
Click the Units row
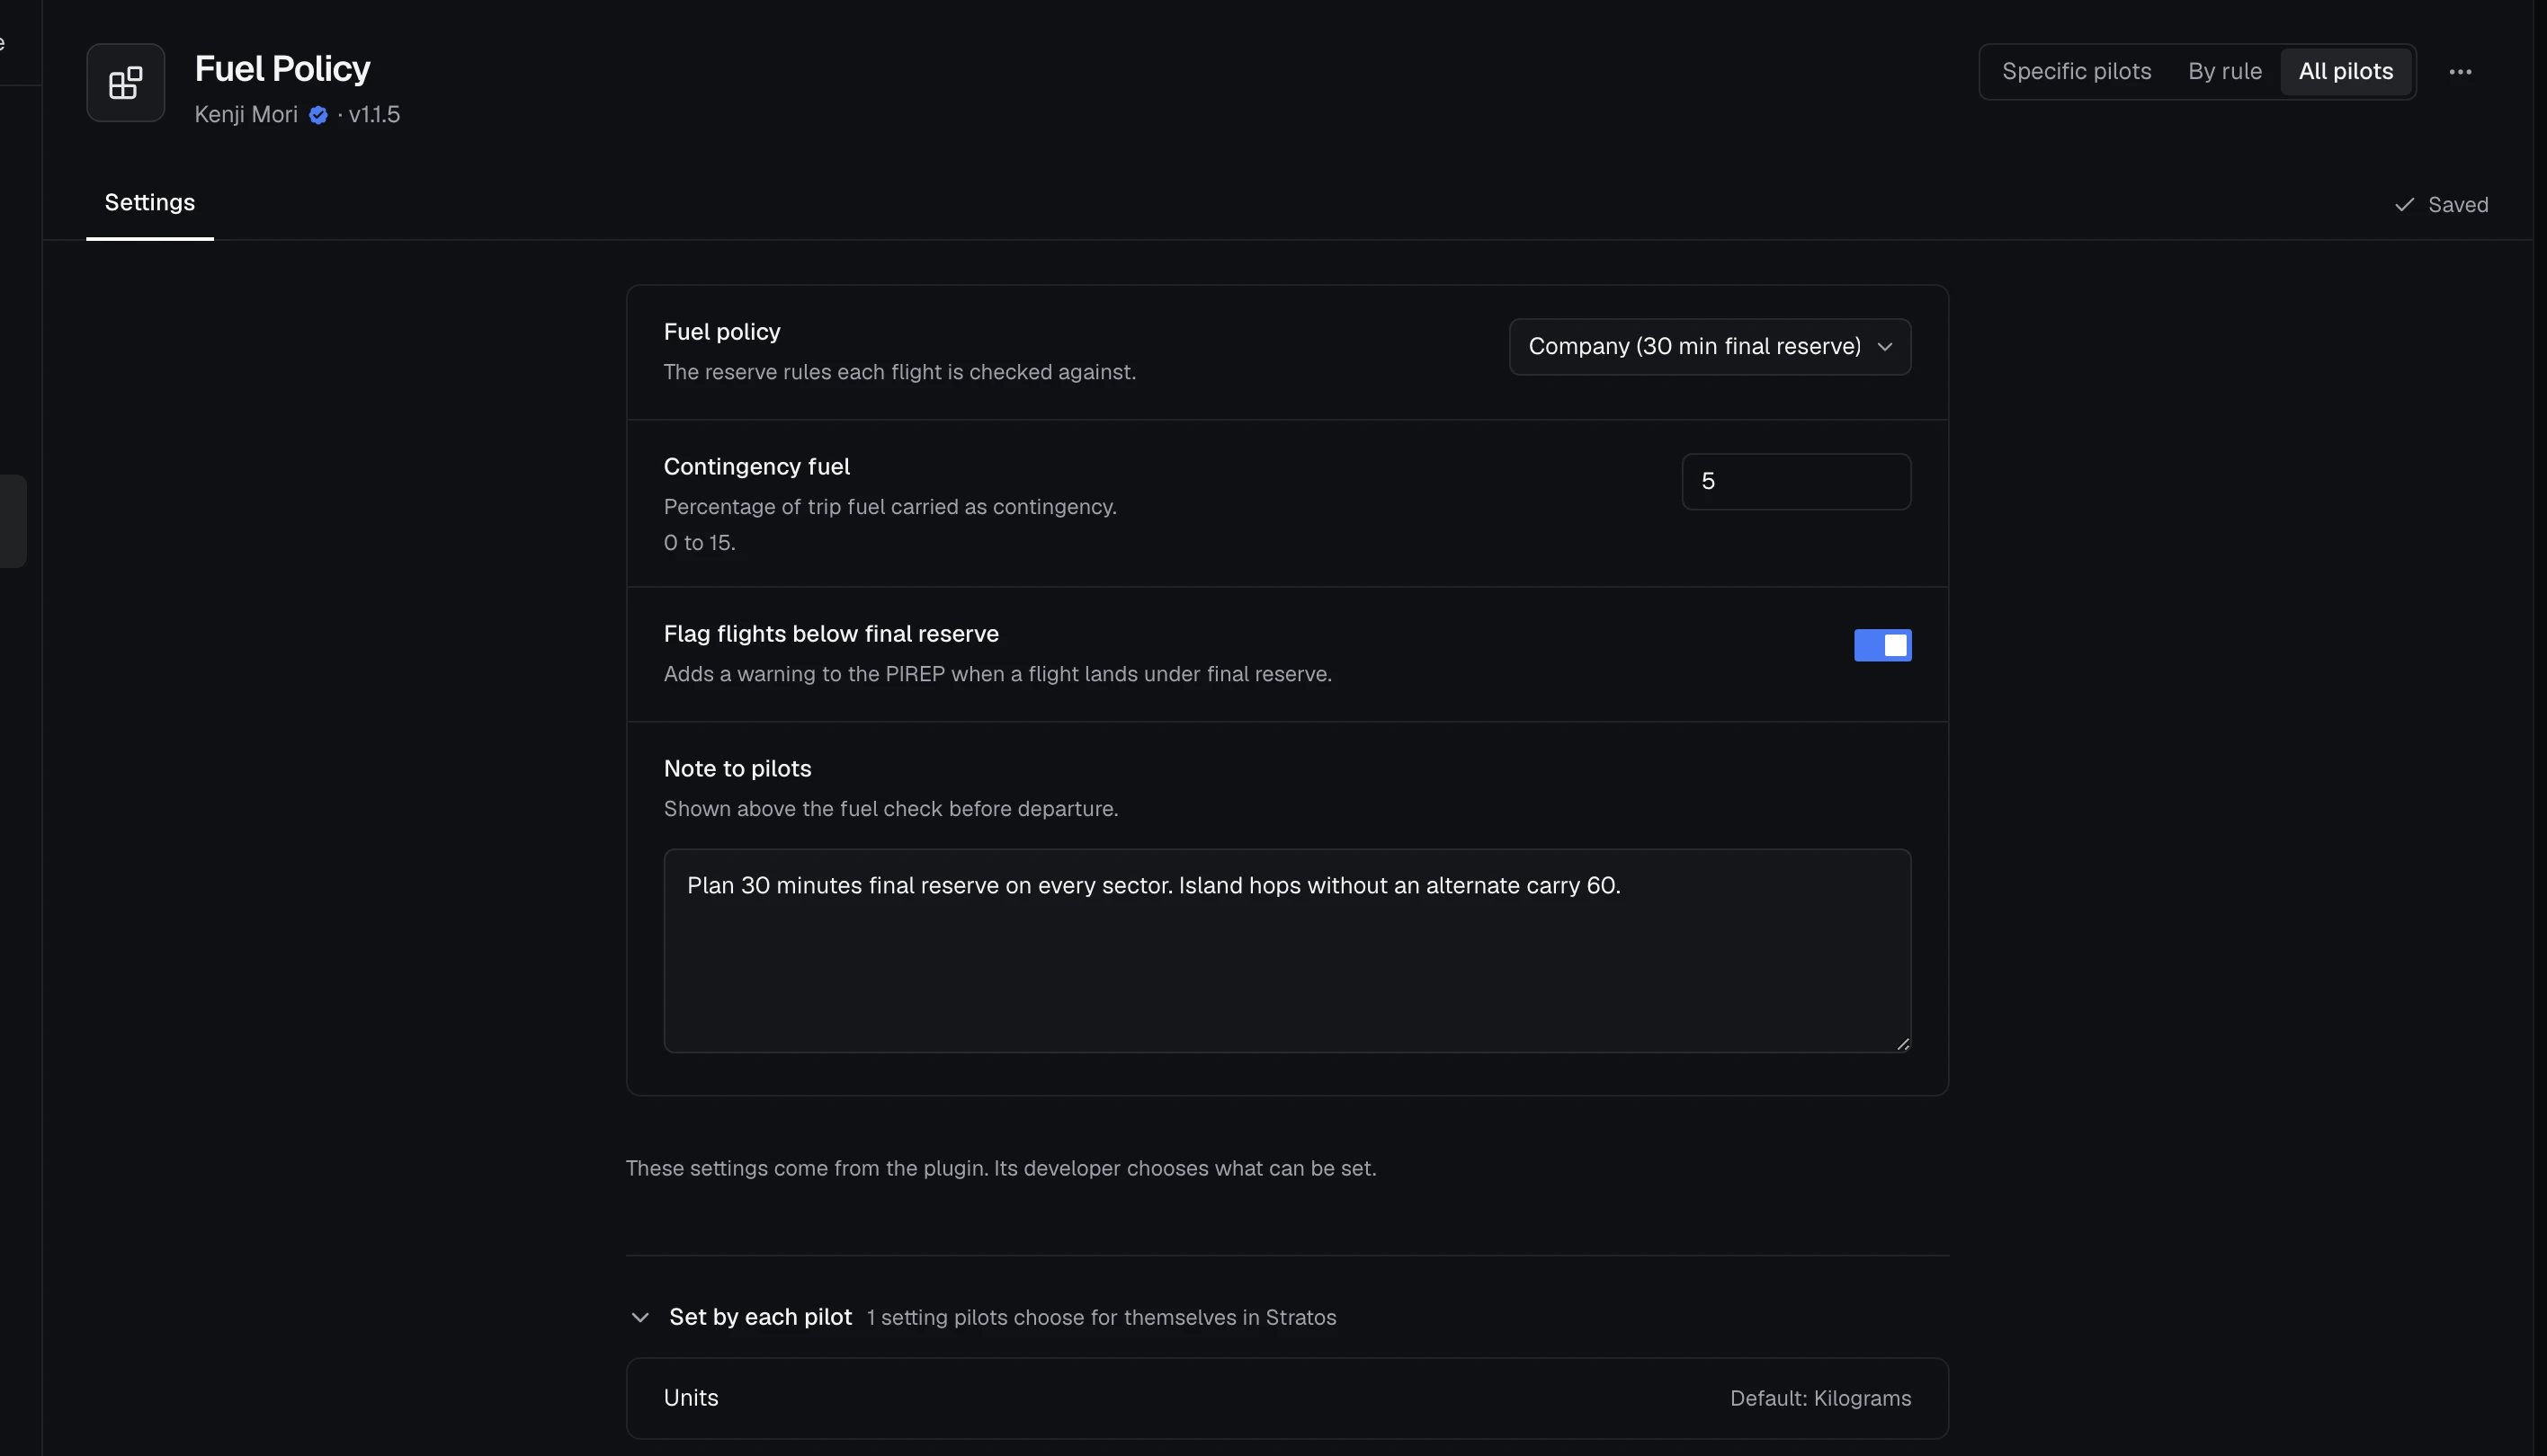pyautogui.click(x=1288, y=1398)
